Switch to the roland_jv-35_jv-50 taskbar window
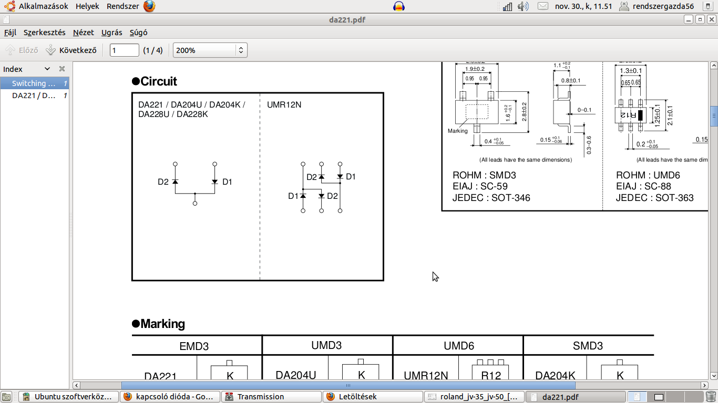The width and height of the screenshot is (718, 403). (x=474, y=397)
